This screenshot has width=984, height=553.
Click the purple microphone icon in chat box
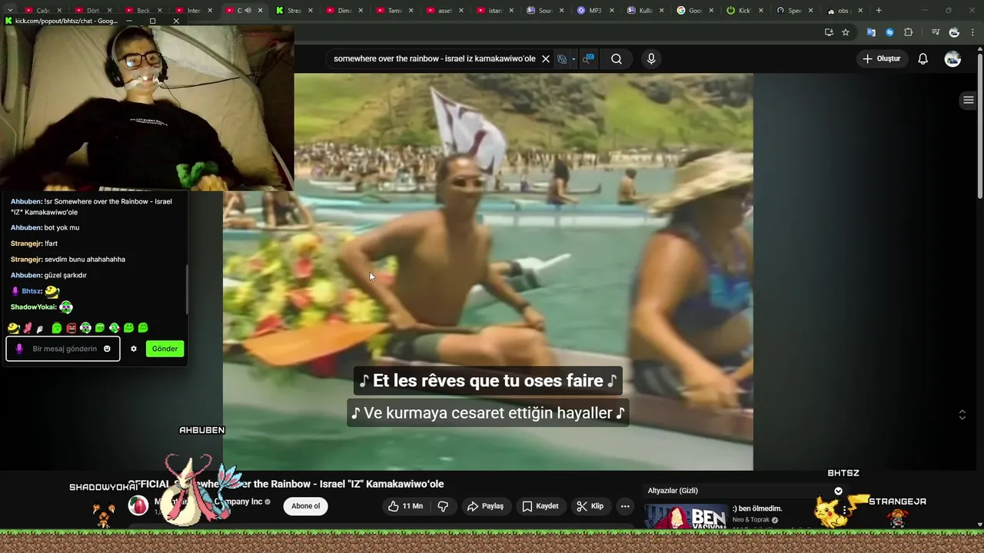click(x=19, y=349)
